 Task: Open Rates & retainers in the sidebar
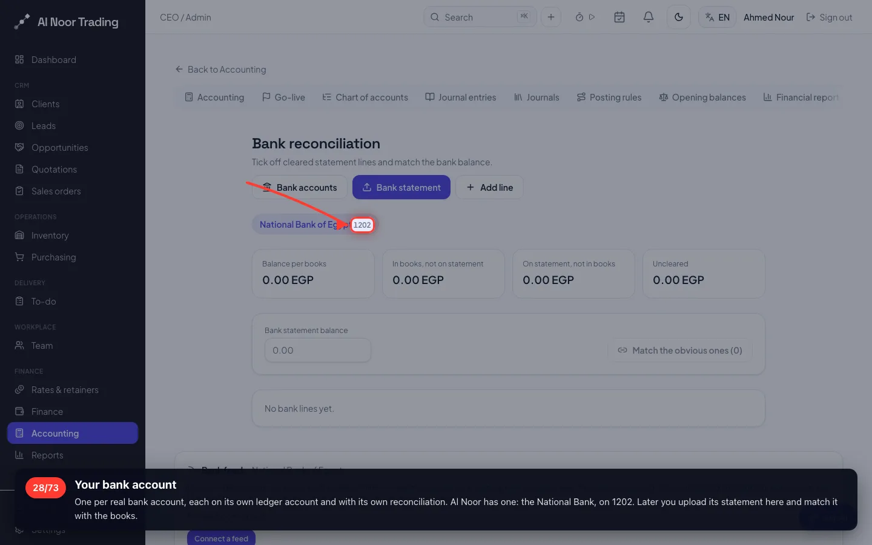[x=73, y=389]
